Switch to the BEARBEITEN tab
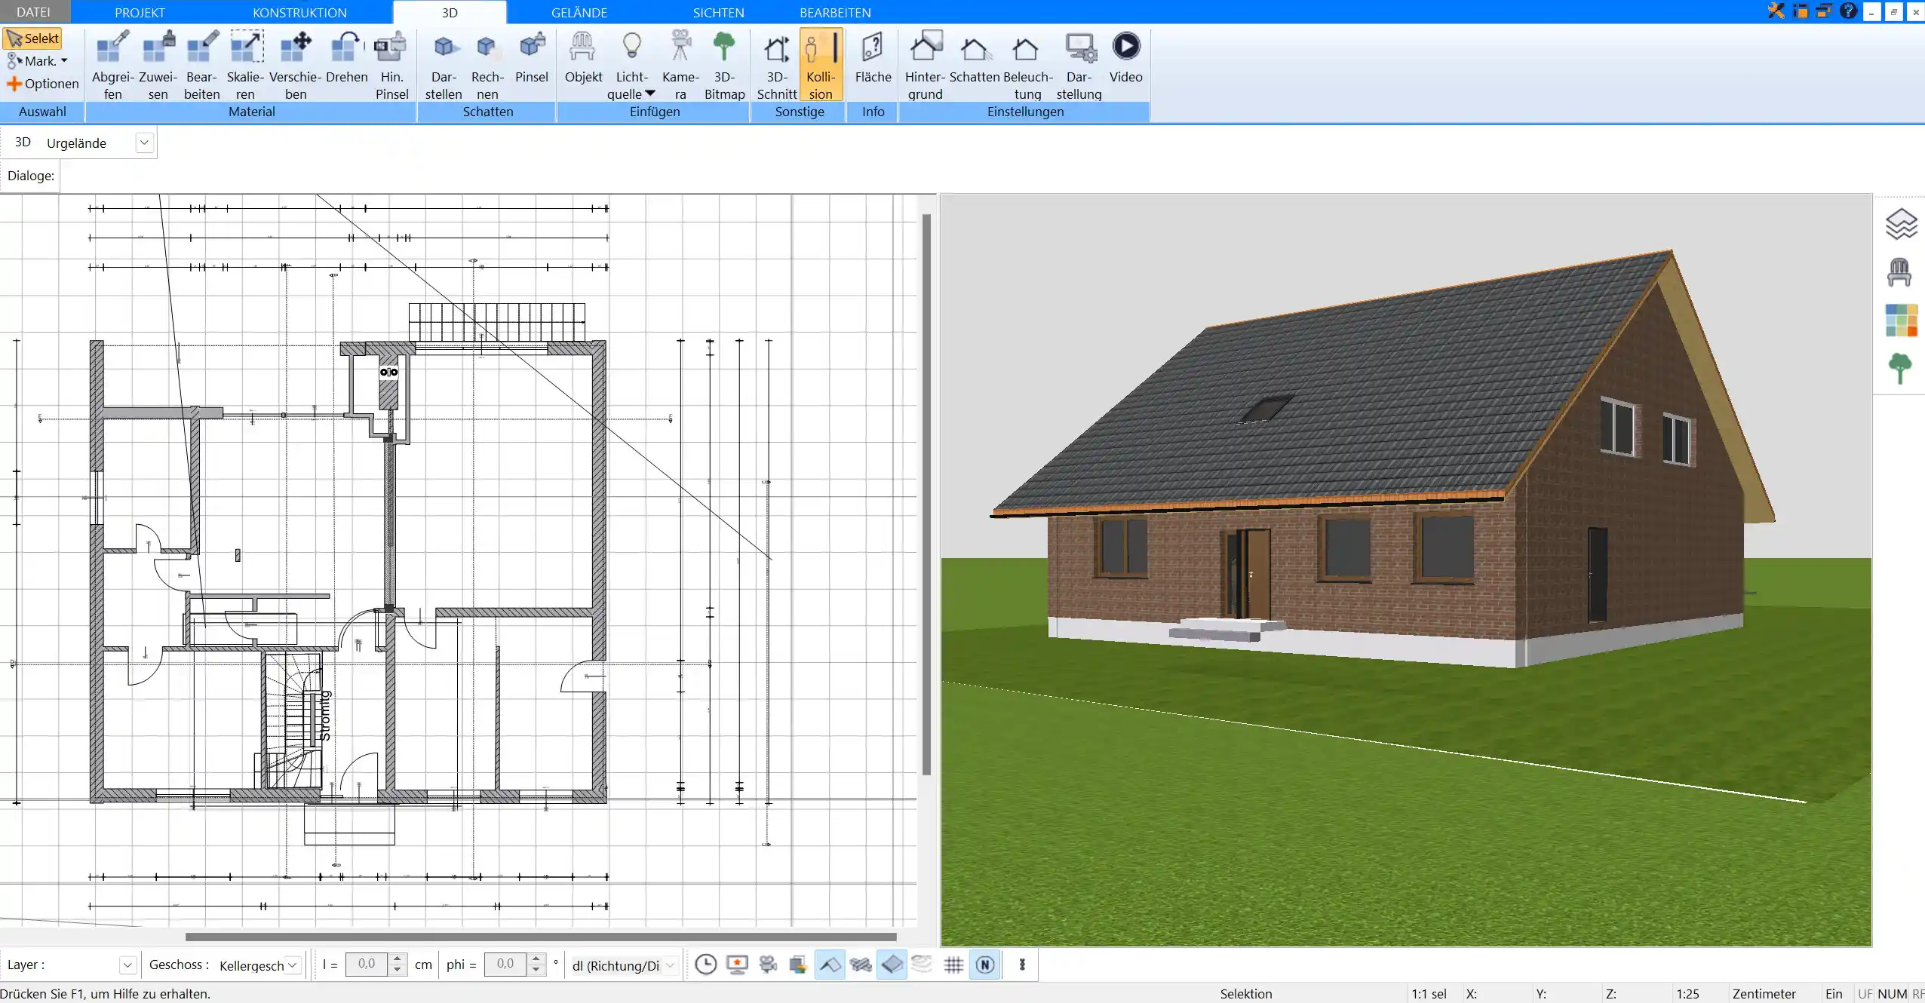The height and width of the screenshot is (1003, 1925). (835, 12)
